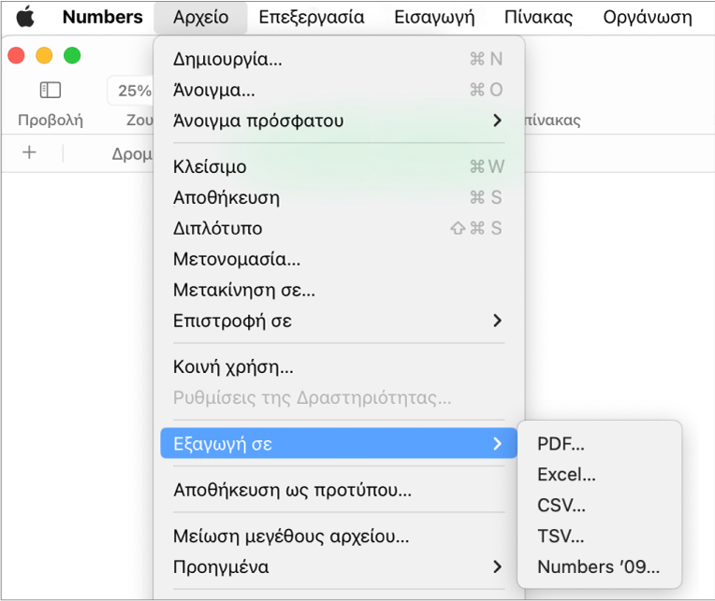Image resolution: width=715 pixels, height=601 pixels.
Task: Select Κλείσιμο in the file menu
Action: tap(339, 166)
